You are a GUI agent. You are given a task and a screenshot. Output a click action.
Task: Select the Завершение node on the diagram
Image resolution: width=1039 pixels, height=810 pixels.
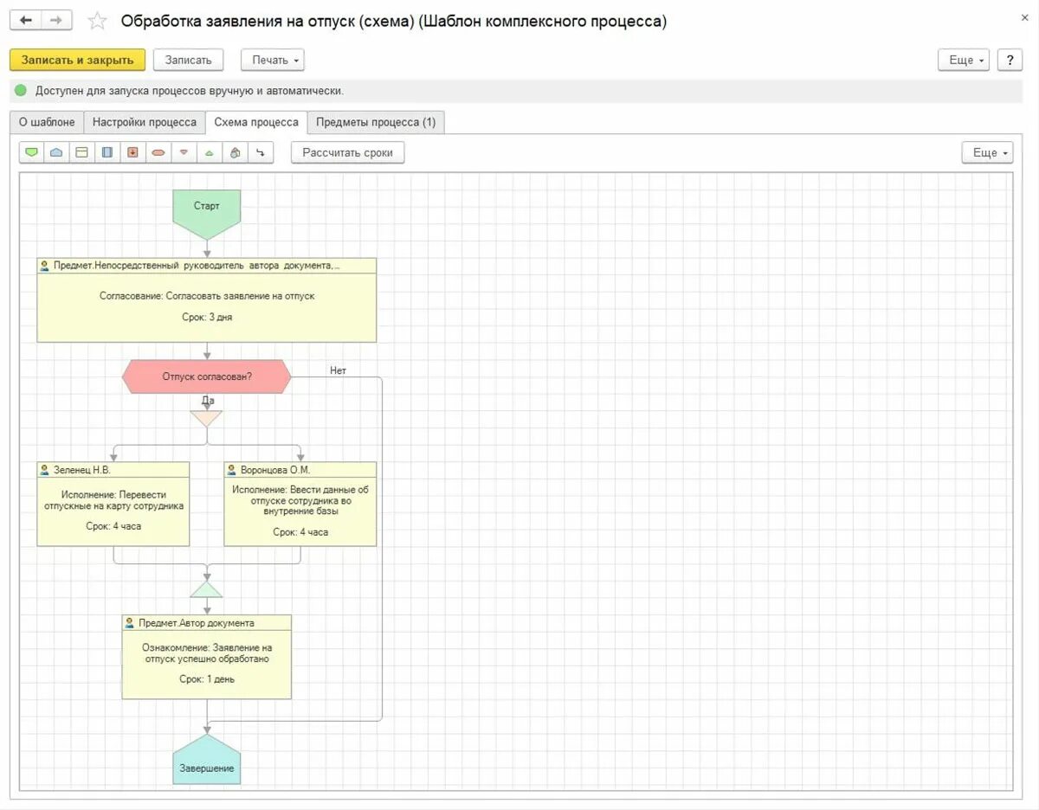(206, 760)
